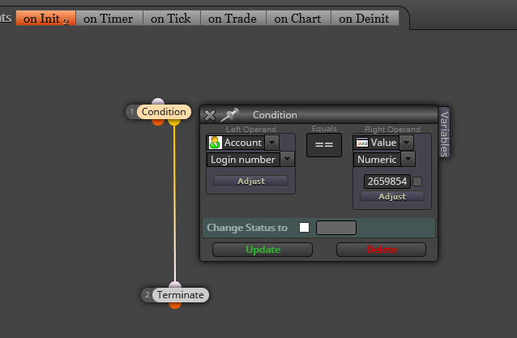Screen dimensions: 517x338
Task: Switch to the on Init tab
Action: point(46,18)
